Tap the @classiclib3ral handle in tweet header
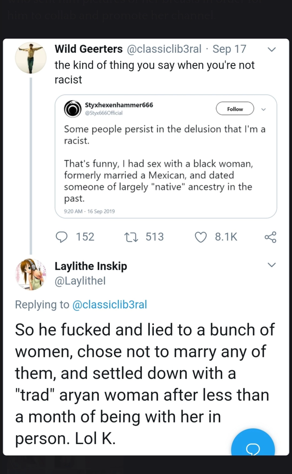The width and height of the screenshot is (292, 474). tap(164, 49)
